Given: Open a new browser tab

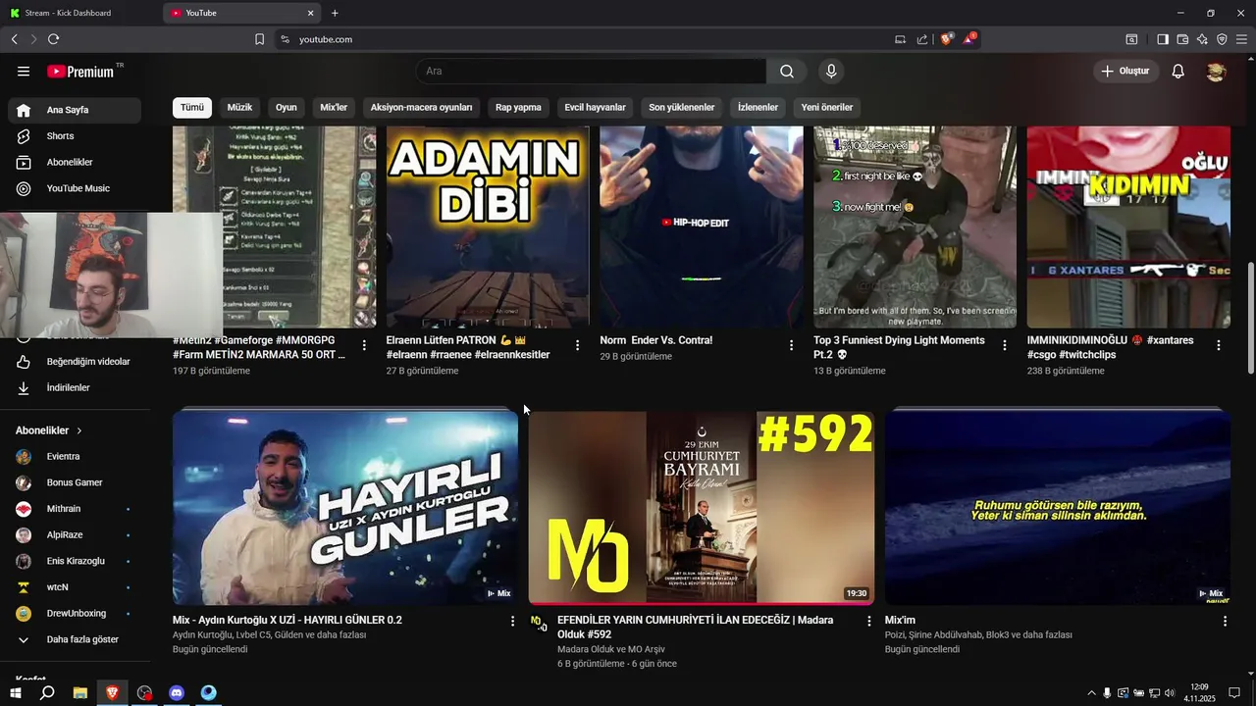Looking at the screenshot, I should pos(335,13).
